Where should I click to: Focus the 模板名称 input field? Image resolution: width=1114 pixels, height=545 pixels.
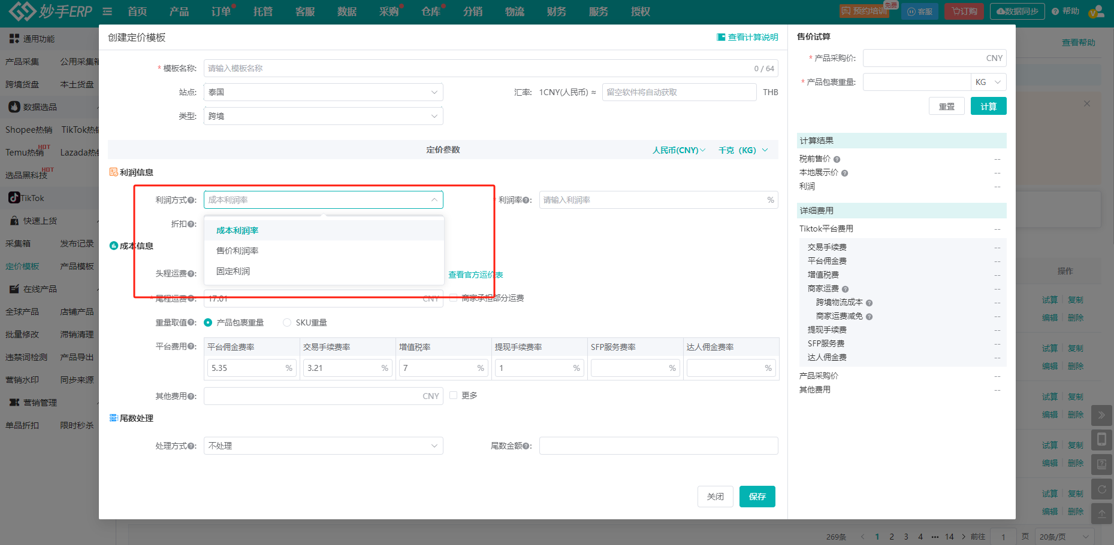tap(491, 68)
